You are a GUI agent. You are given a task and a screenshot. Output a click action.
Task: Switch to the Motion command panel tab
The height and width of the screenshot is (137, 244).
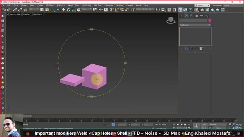click(x=197, y=16)
